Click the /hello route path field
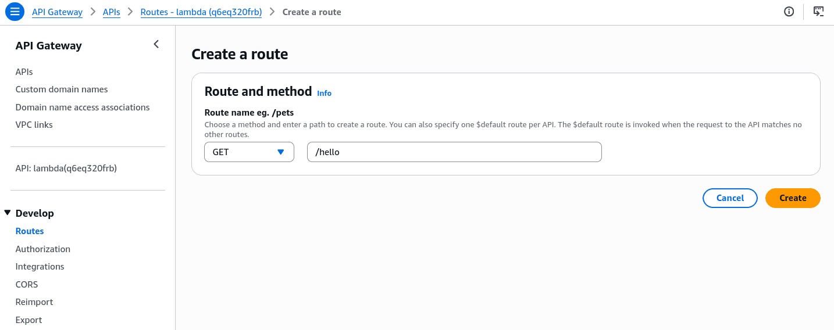 454,152
